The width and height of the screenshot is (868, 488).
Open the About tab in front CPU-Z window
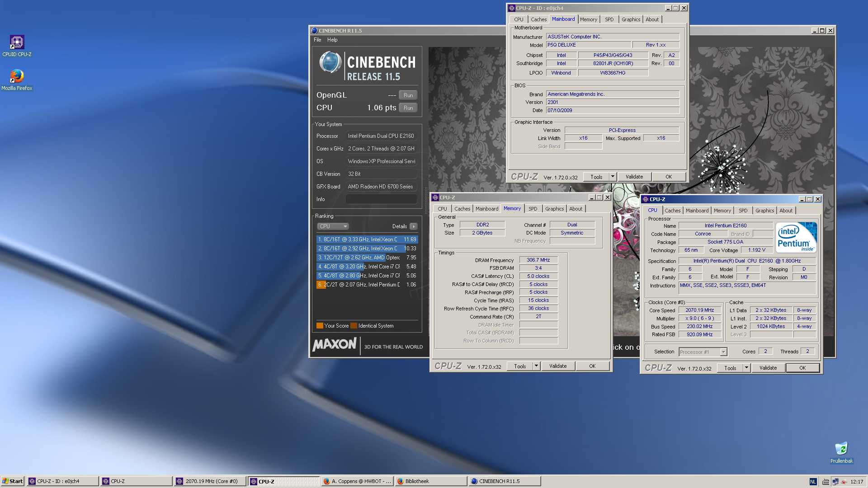[x=786, y=211]
